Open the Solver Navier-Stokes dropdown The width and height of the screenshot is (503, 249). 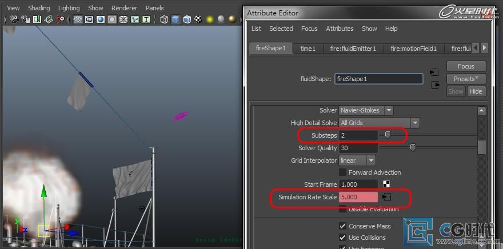(366, 110)
